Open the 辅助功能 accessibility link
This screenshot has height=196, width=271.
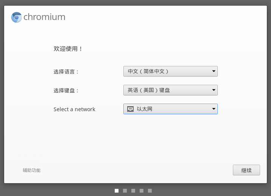(32, 170)
